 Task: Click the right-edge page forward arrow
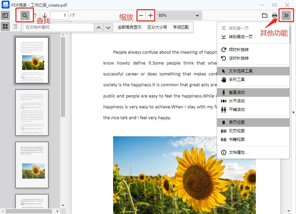tap(293, 111)
